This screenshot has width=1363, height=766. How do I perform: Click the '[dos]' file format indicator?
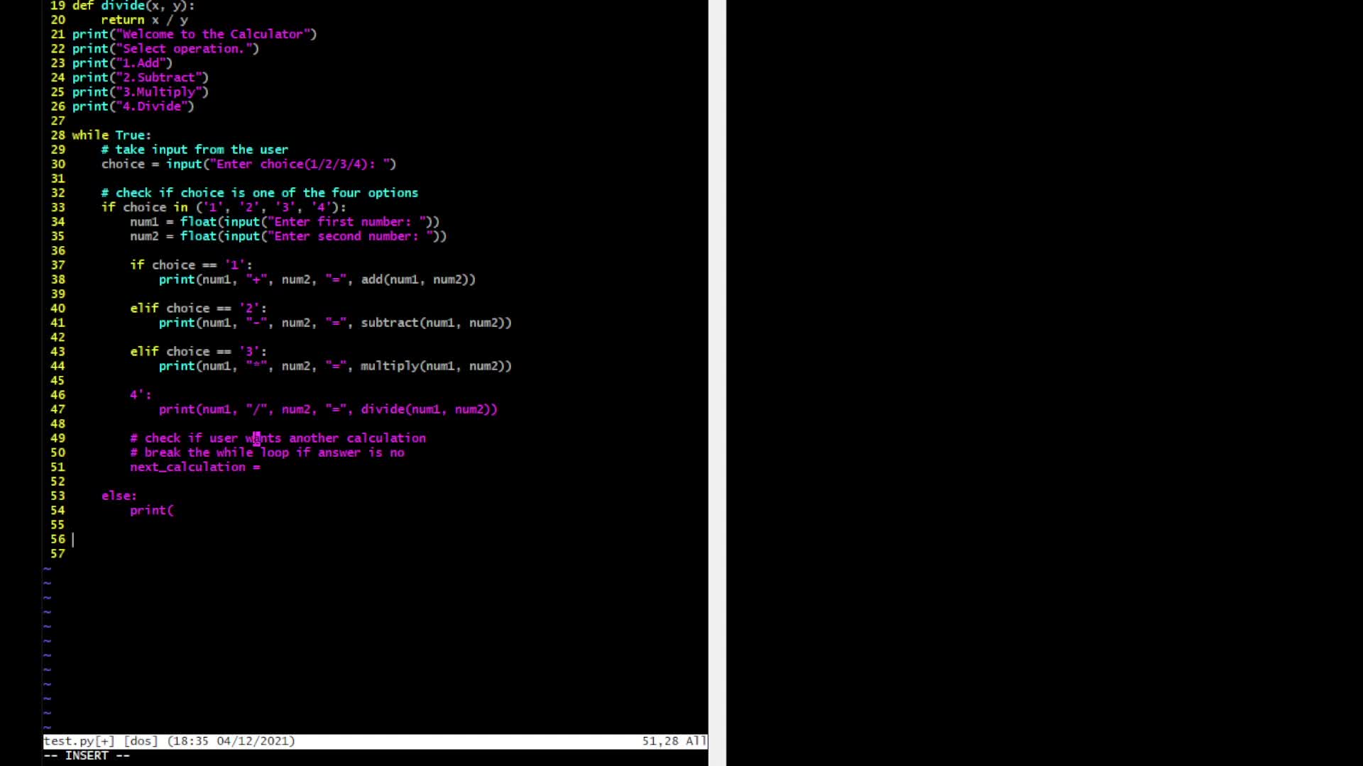pos(140,740)
